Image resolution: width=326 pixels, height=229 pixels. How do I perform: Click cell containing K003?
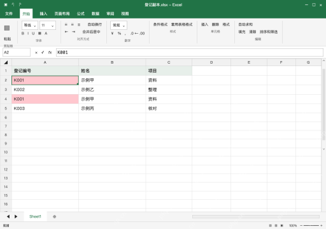tap(45, 108)
